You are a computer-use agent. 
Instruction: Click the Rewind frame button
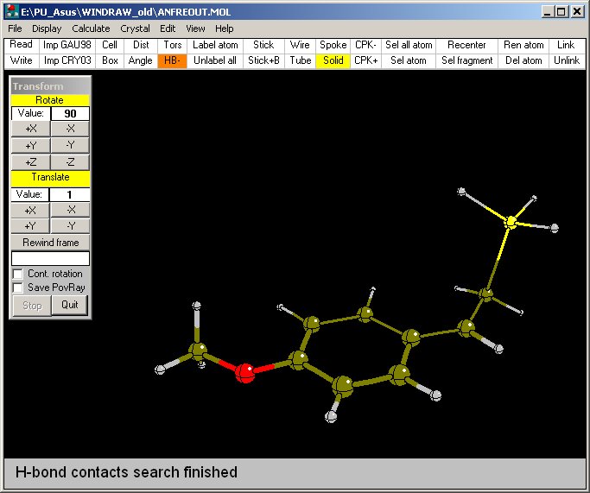[50, 243]
